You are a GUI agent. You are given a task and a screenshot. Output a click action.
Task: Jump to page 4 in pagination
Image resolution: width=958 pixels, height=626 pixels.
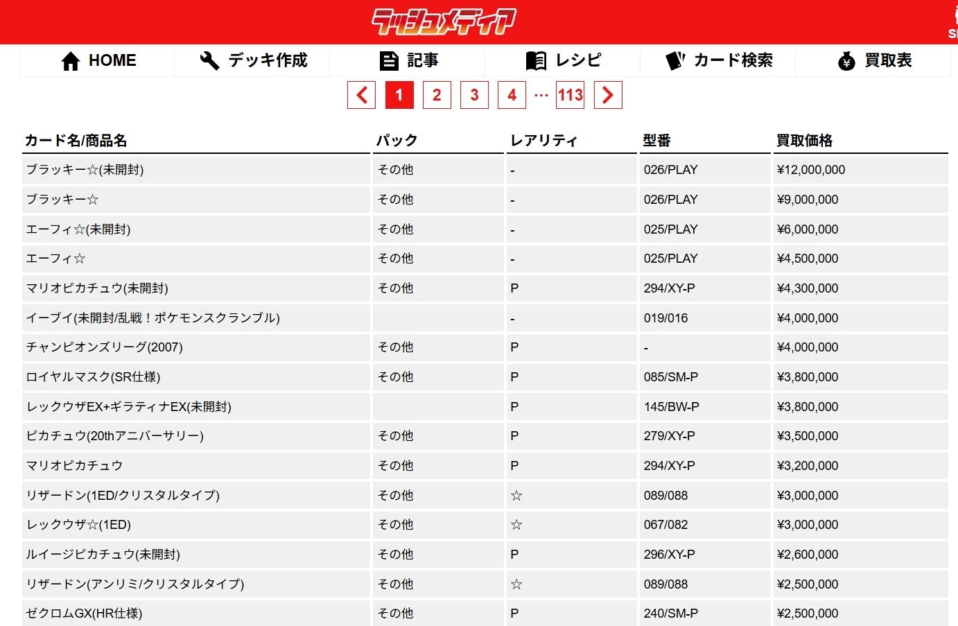click(x=512, y=95)
